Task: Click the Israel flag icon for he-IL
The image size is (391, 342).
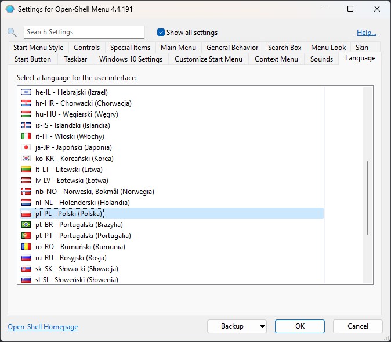Action: pos(26,92)
